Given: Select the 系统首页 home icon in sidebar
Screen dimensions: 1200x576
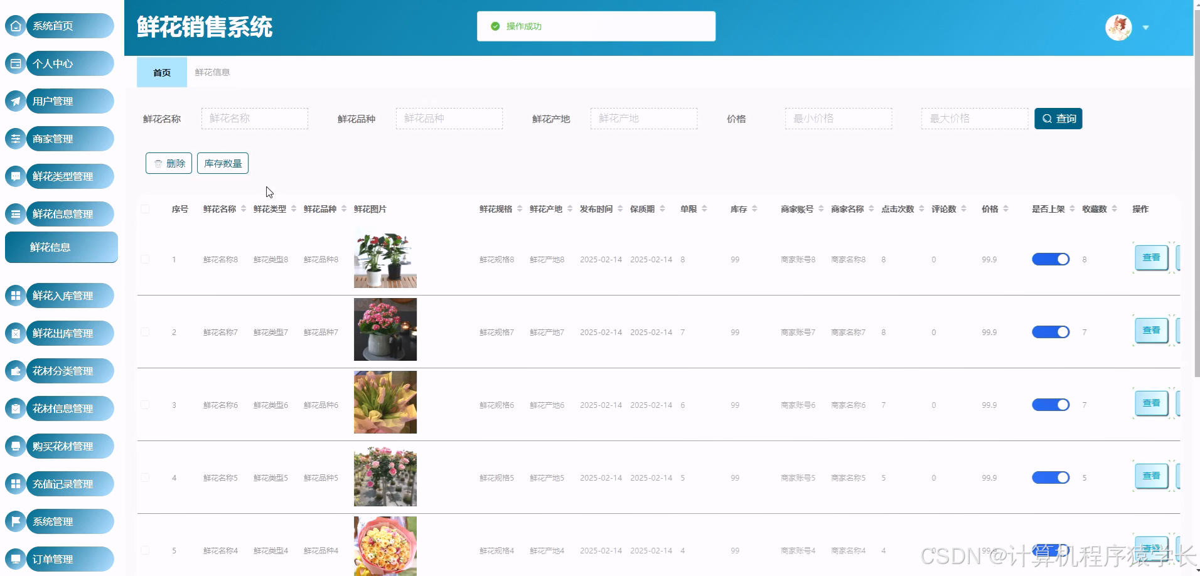Looking at the screenshot, I should pyautogui.click(x=16, y=26).
